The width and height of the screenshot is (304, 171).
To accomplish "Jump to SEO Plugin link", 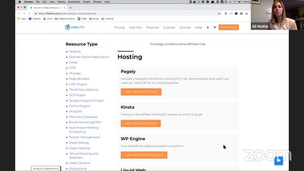I will (x=77, y=95).
